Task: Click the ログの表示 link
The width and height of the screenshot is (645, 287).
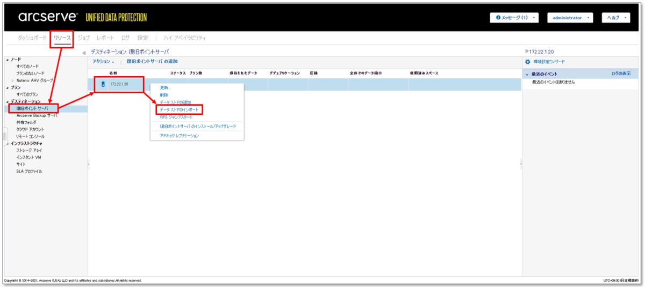Action: pyautogui.click(x=621, y=73)
